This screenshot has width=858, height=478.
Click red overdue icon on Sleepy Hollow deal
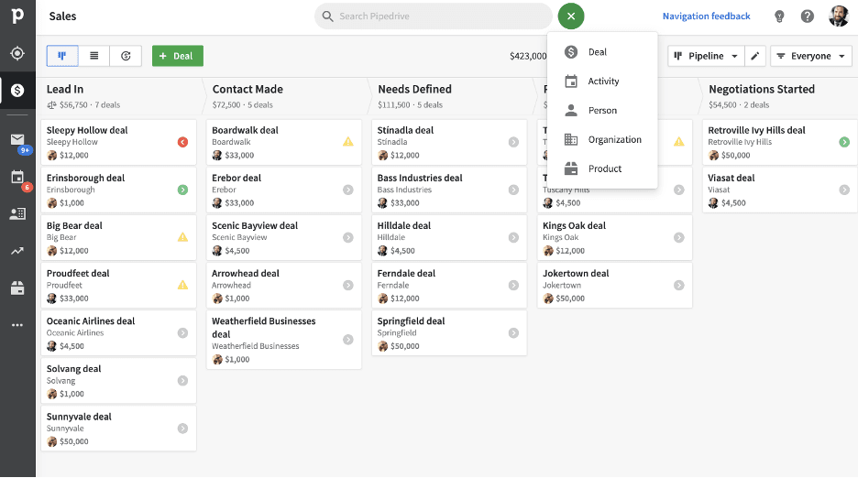pyautogui.click(x=182, y=142)
